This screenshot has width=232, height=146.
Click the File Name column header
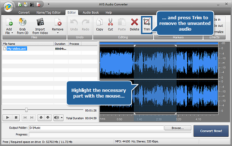28,44
